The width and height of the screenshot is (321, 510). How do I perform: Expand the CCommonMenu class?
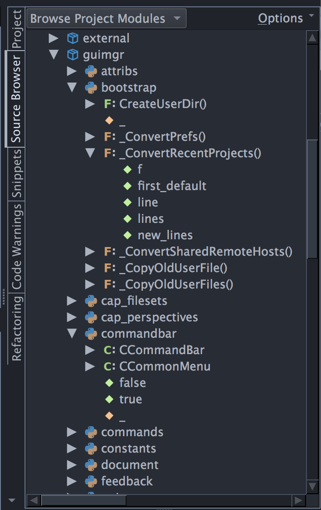tap(90, 366)
